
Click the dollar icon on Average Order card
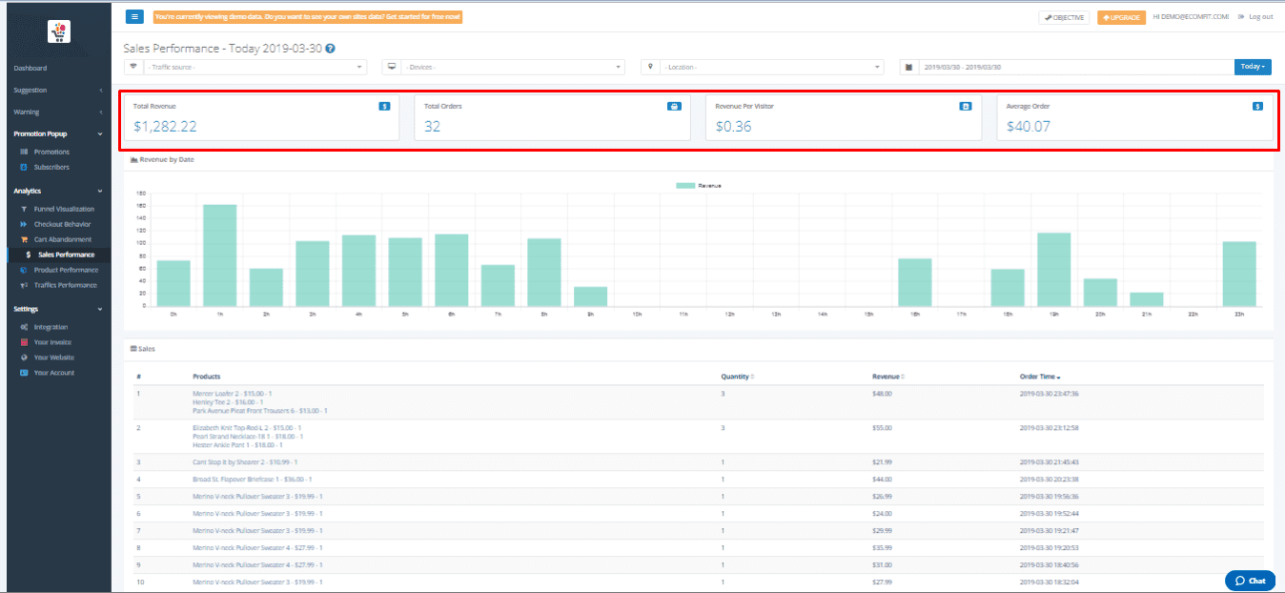1257,107
